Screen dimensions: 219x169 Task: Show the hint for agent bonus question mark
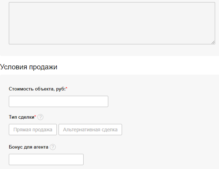(x=53, y=147)
